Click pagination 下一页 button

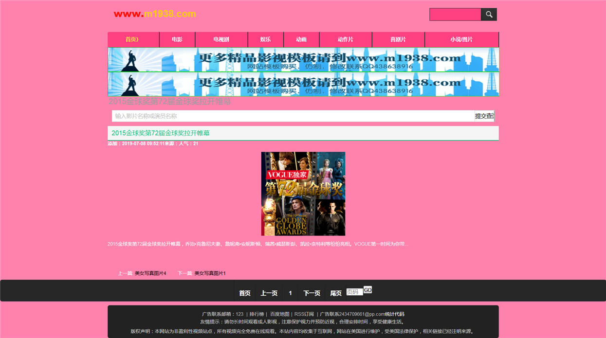[x=312, y=293]
